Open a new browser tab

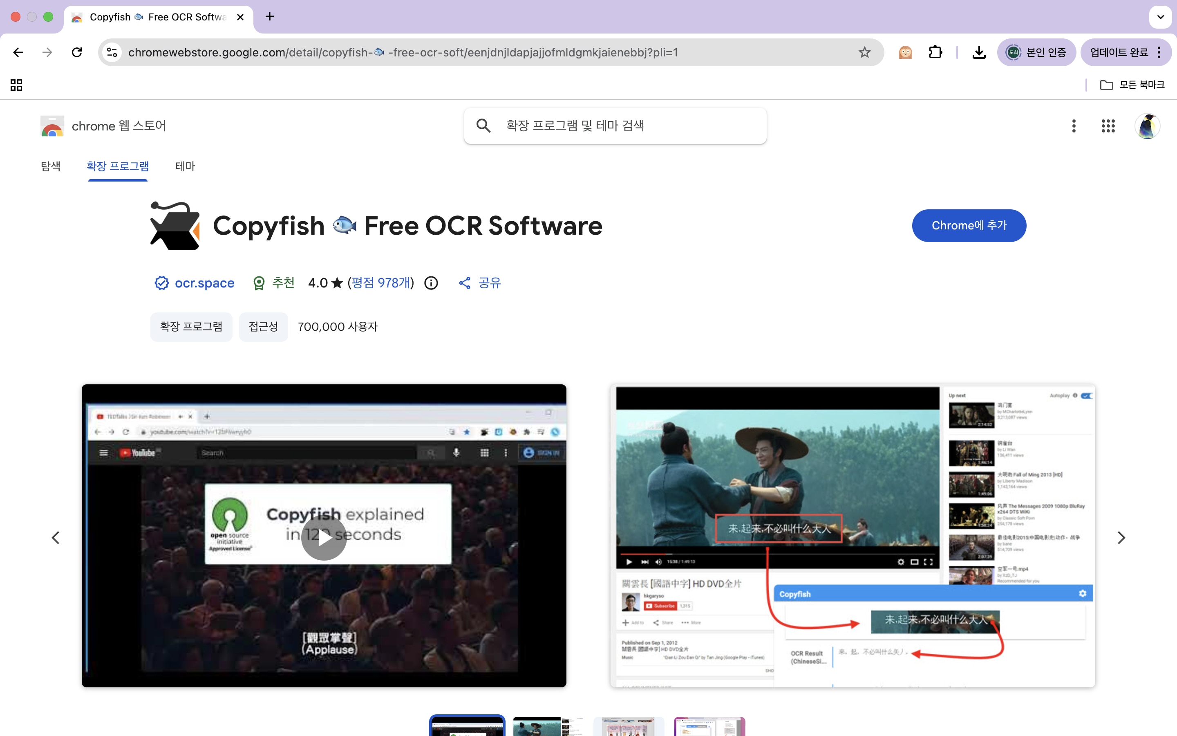270,17
